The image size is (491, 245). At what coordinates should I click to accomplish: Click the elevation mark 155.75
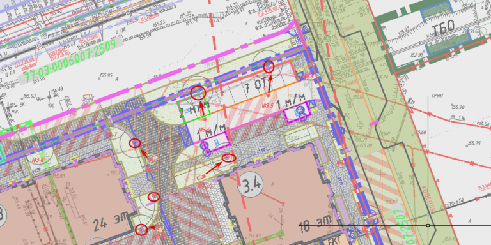tap(474, 143)
